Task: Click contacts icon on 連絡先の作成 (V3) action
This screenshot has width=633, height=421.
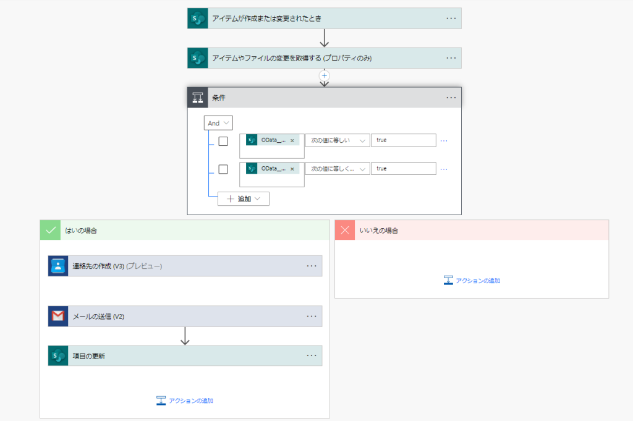Action: pos(58,266)
